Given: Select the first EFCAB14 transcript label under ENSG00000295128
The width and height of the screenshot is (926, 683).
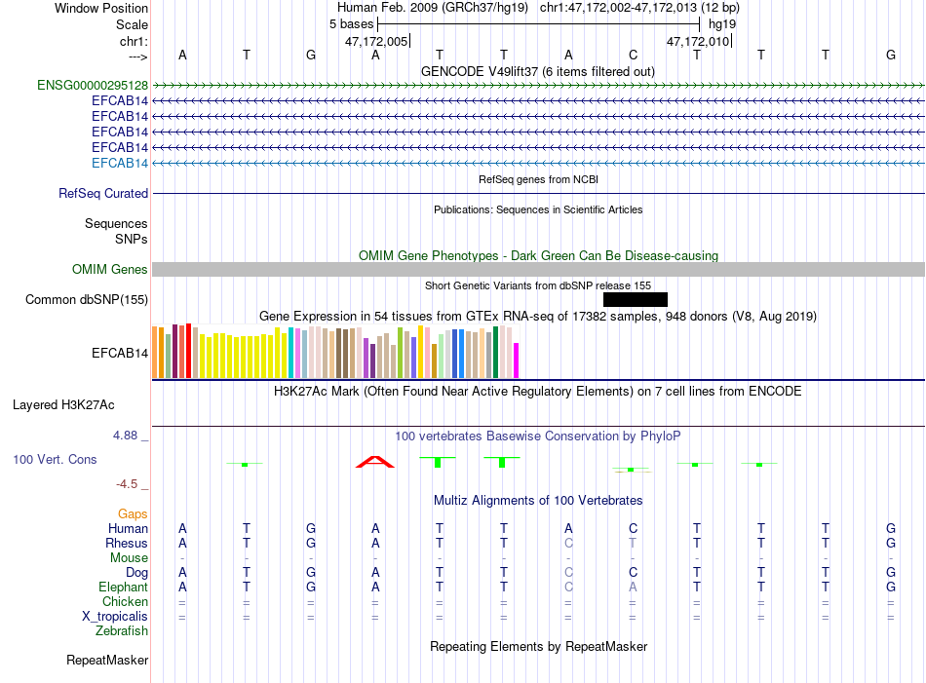Looking at the screenshot, I should coord(120,101).
